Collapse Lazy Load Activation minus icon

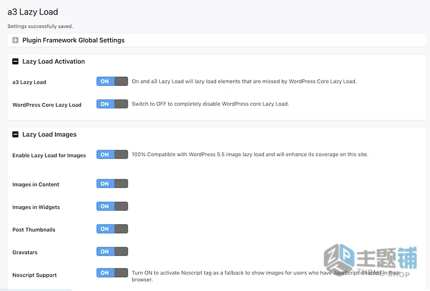pyautogui.click(x=16, y=61)
